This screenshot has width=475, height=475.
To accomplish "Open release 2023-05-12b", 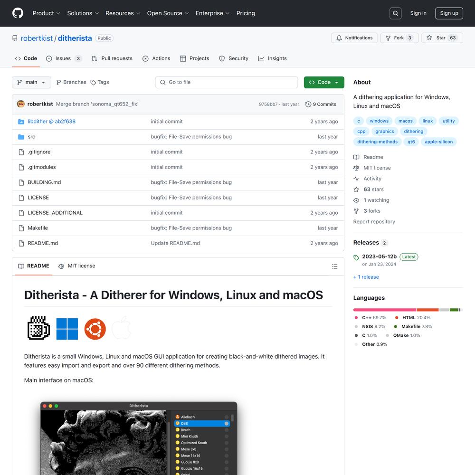I will pos(379,256).
